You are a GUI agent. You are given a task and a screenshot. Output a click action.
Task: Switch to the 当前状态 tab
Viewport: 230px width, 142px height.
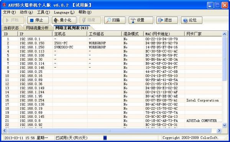click(11, 28)
